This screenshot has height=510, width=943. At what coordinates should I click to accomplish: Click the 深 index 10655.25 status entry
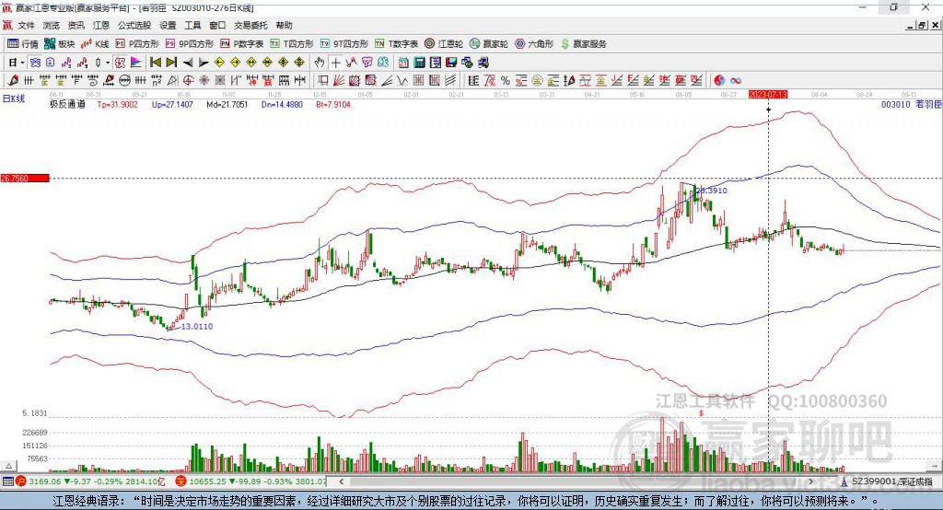coord(251,481)
